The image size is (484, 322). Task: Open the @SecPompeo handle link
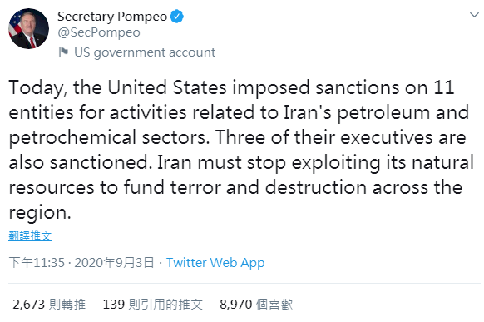(99, 32)
